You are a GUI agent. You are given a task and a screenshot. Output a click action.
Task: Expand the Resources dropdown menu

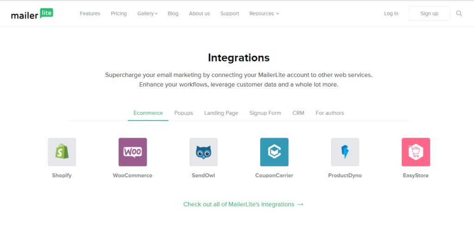coord(264,13)
